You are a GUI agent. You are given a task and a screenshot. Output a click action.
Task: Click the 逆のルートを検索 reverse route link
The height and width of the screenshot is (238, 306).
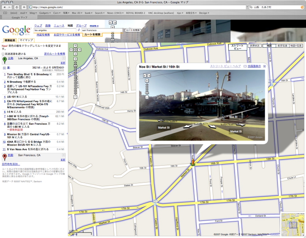point(54,54)
